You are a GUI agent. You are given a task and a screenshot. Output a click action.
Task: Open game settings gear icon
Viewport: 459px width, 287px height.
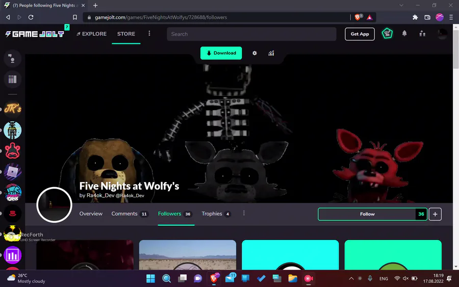(x=254, y=53)
